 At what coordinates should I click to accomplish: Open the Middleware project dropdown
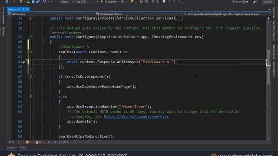coord(93,14)
